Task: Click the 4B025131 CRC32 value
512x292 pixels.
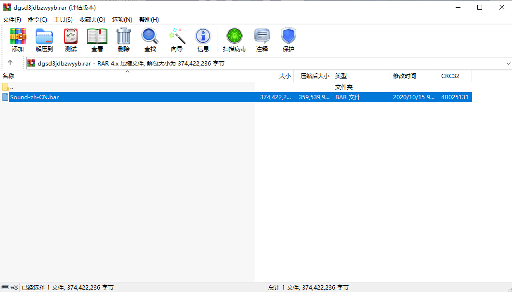Action: 455,97
